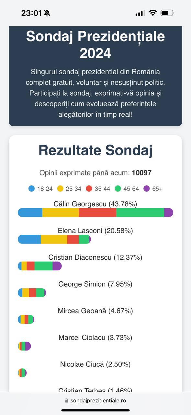Tap the purple 65+ legend dot
Image resolution: width=191 pixels, height=415 pixels.
click(146, 189)
